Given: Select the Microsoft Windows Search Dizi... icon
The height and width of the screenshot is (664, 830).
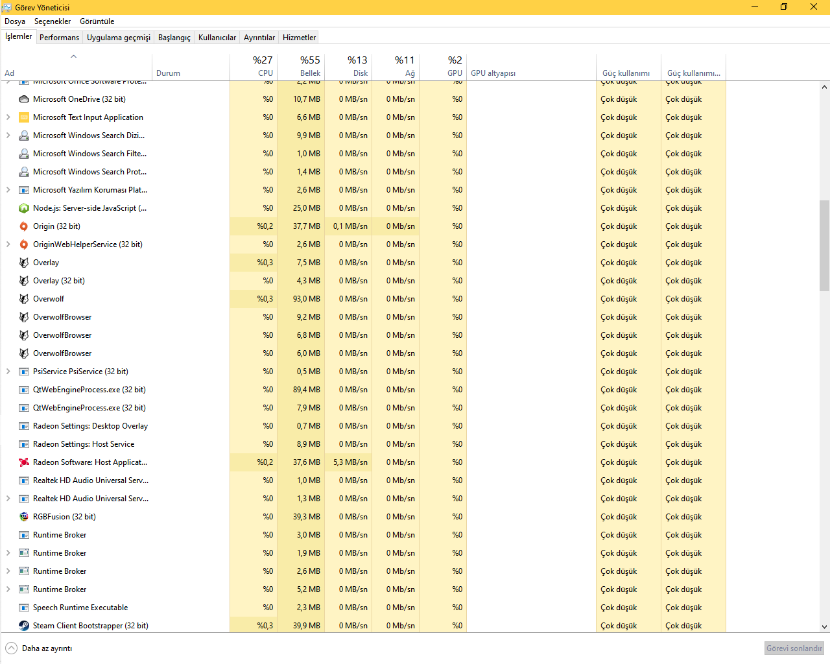Looking at the screenshot, I should (24, 136).
